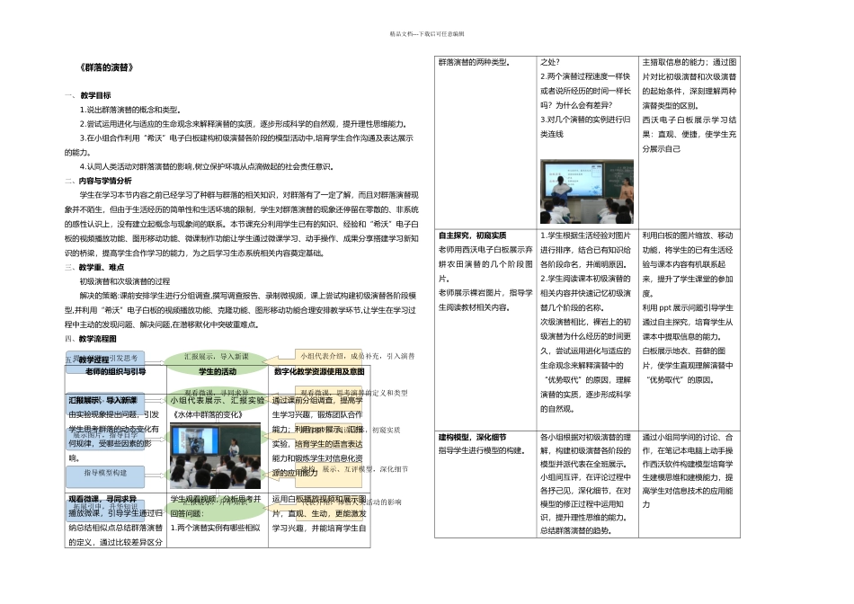Click the bold heading 自主探究，初窥实质
Screen dimensions: 854x604
coord(472,235)
